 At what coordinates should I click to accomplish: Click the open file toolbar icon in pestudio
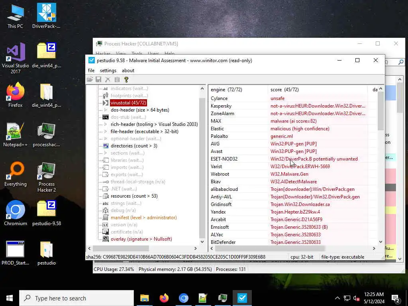(90, 80)
